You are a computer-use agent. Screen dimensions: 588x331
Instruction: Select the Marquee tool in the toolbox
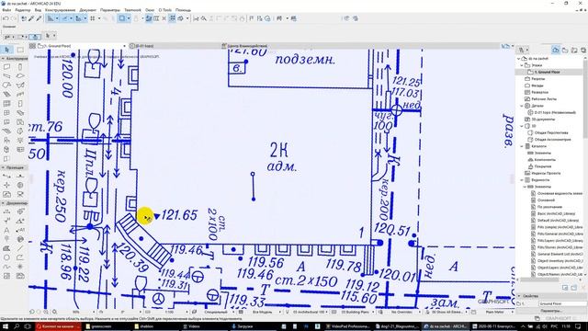(20, 50)
